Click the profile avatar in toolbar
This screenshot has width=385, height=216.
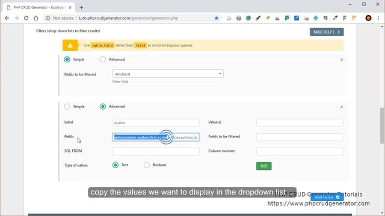coord(368,18)
